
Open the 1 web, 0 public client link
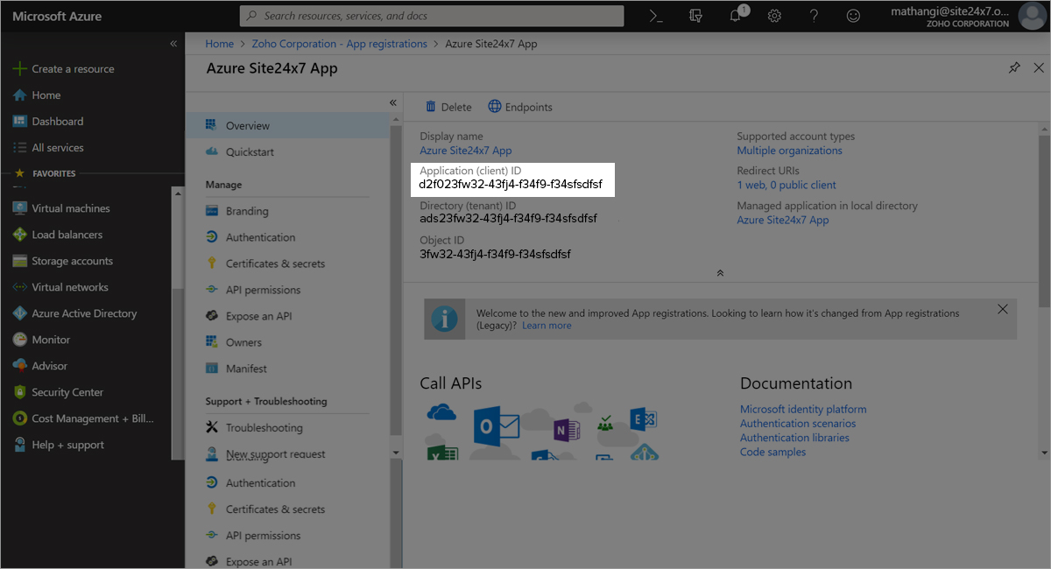(786, 186)
